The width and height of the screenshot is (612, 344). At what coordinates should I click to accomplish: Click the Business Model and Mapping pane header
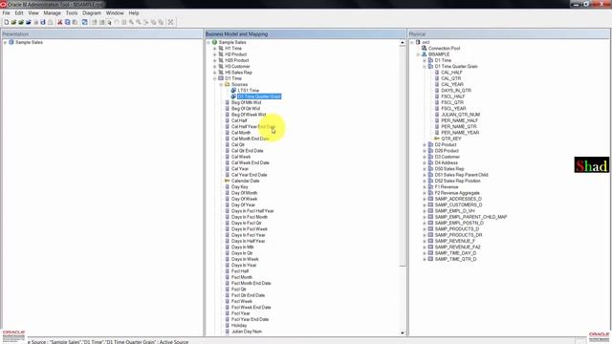point(305,34)
